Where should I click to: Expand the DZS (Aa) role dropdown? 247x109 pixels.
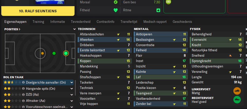(71, 95)
